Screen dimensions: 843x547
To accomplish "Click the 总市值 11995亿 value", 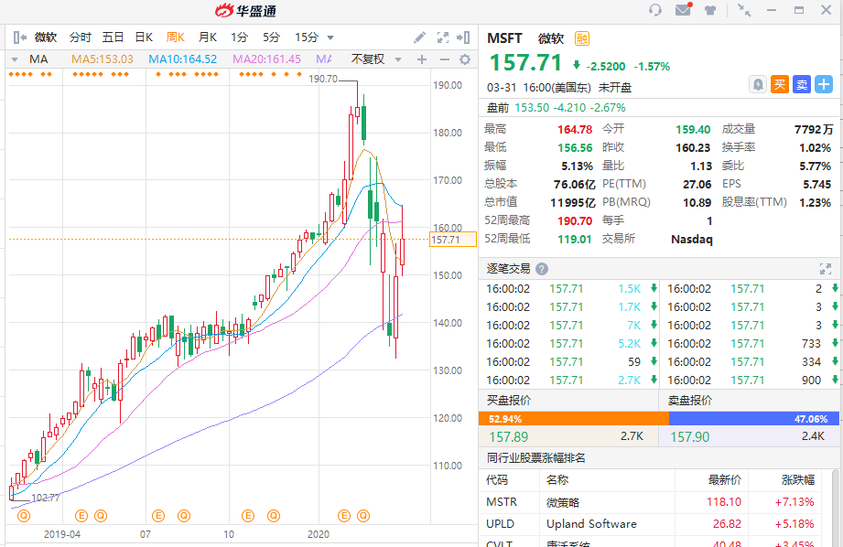I will click(x=573, y=202).
